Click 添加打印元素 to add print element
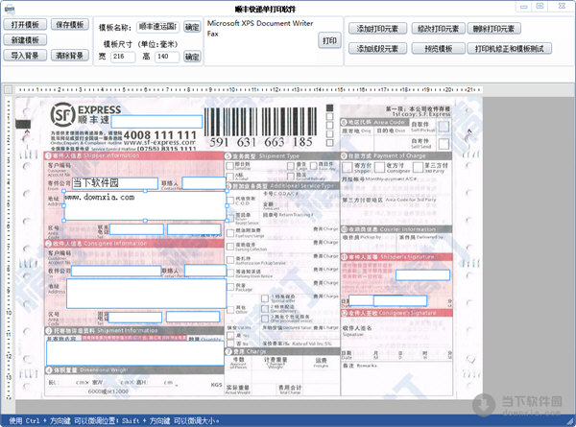The height and width of the screenshot is (427, 576). click(377, 29)
